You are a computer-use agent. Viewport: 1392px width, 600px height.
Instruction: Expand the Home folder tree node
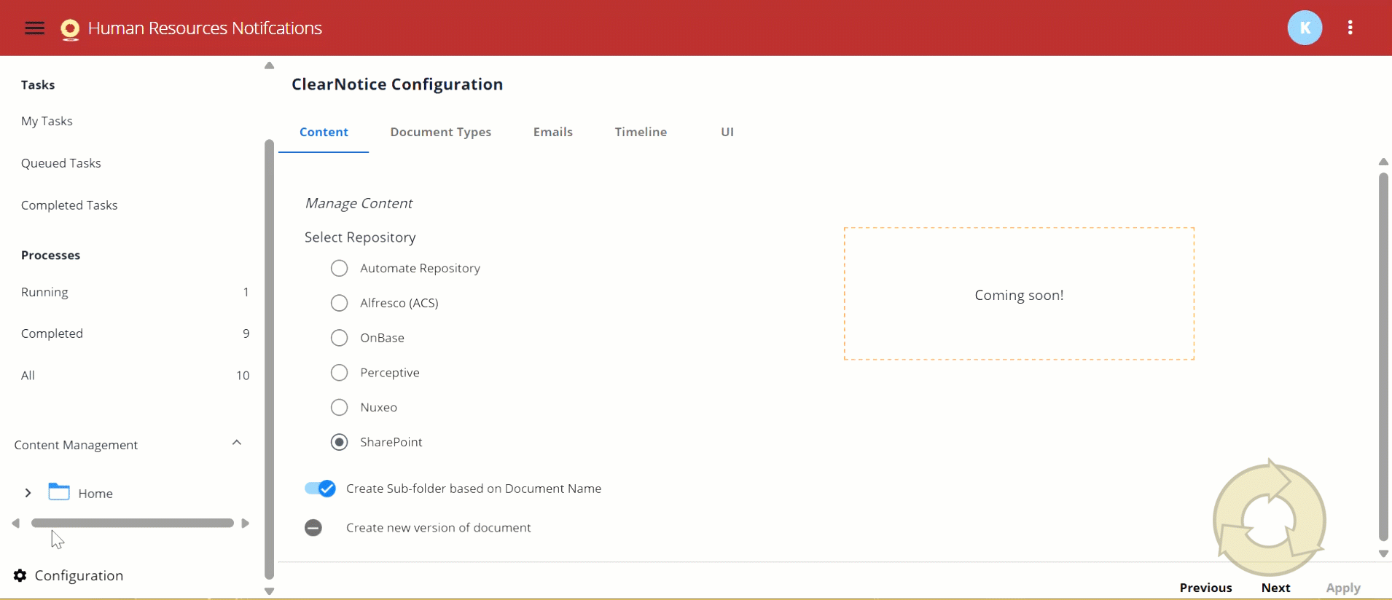tap(28, 493)
